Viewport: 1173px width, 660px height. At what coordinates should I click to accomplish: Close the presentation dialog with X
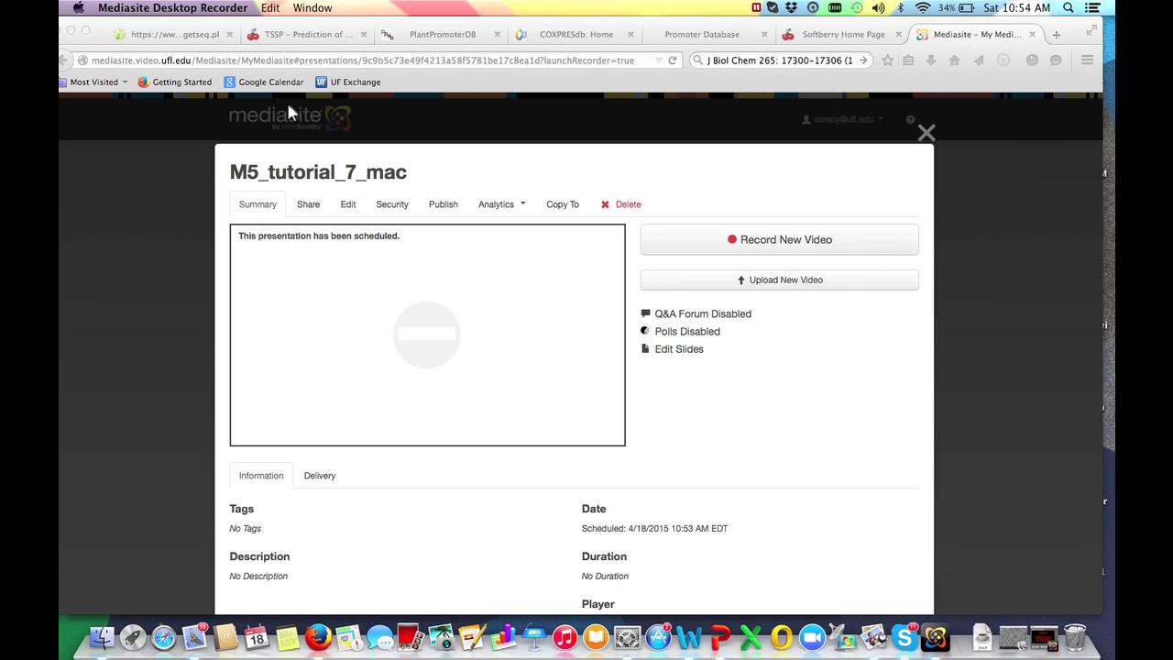coord(926,134)
